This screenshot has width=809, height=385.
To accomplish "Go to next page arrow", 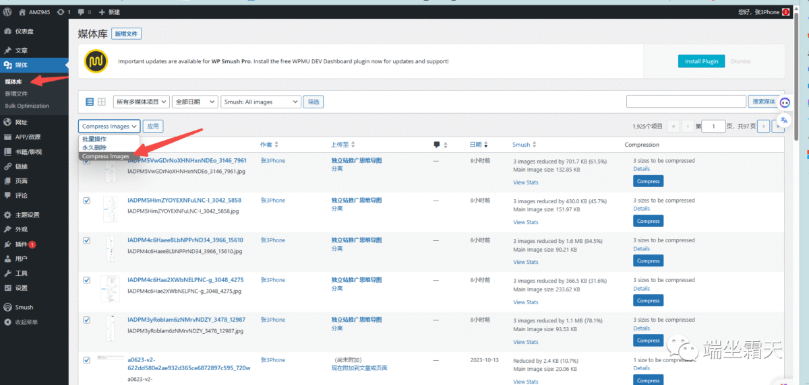I will [x=763, y=126].
